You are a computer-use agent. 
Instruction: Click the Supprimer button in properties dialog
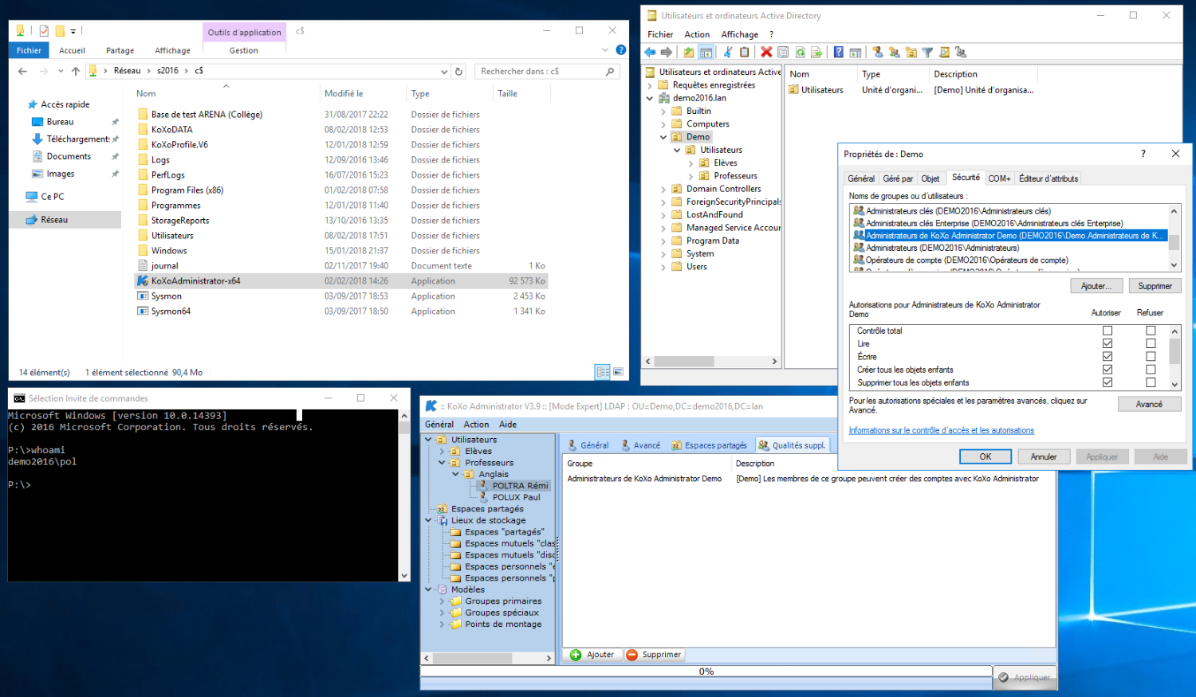(1155, 286)
